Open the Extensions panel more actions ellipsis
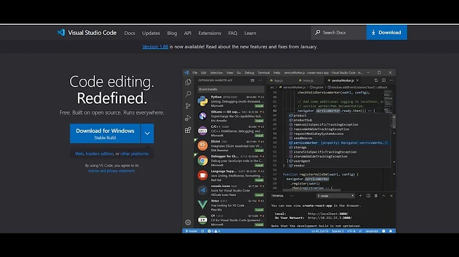Viewport: 459px width, 257px height. click(x=260, y=80)
